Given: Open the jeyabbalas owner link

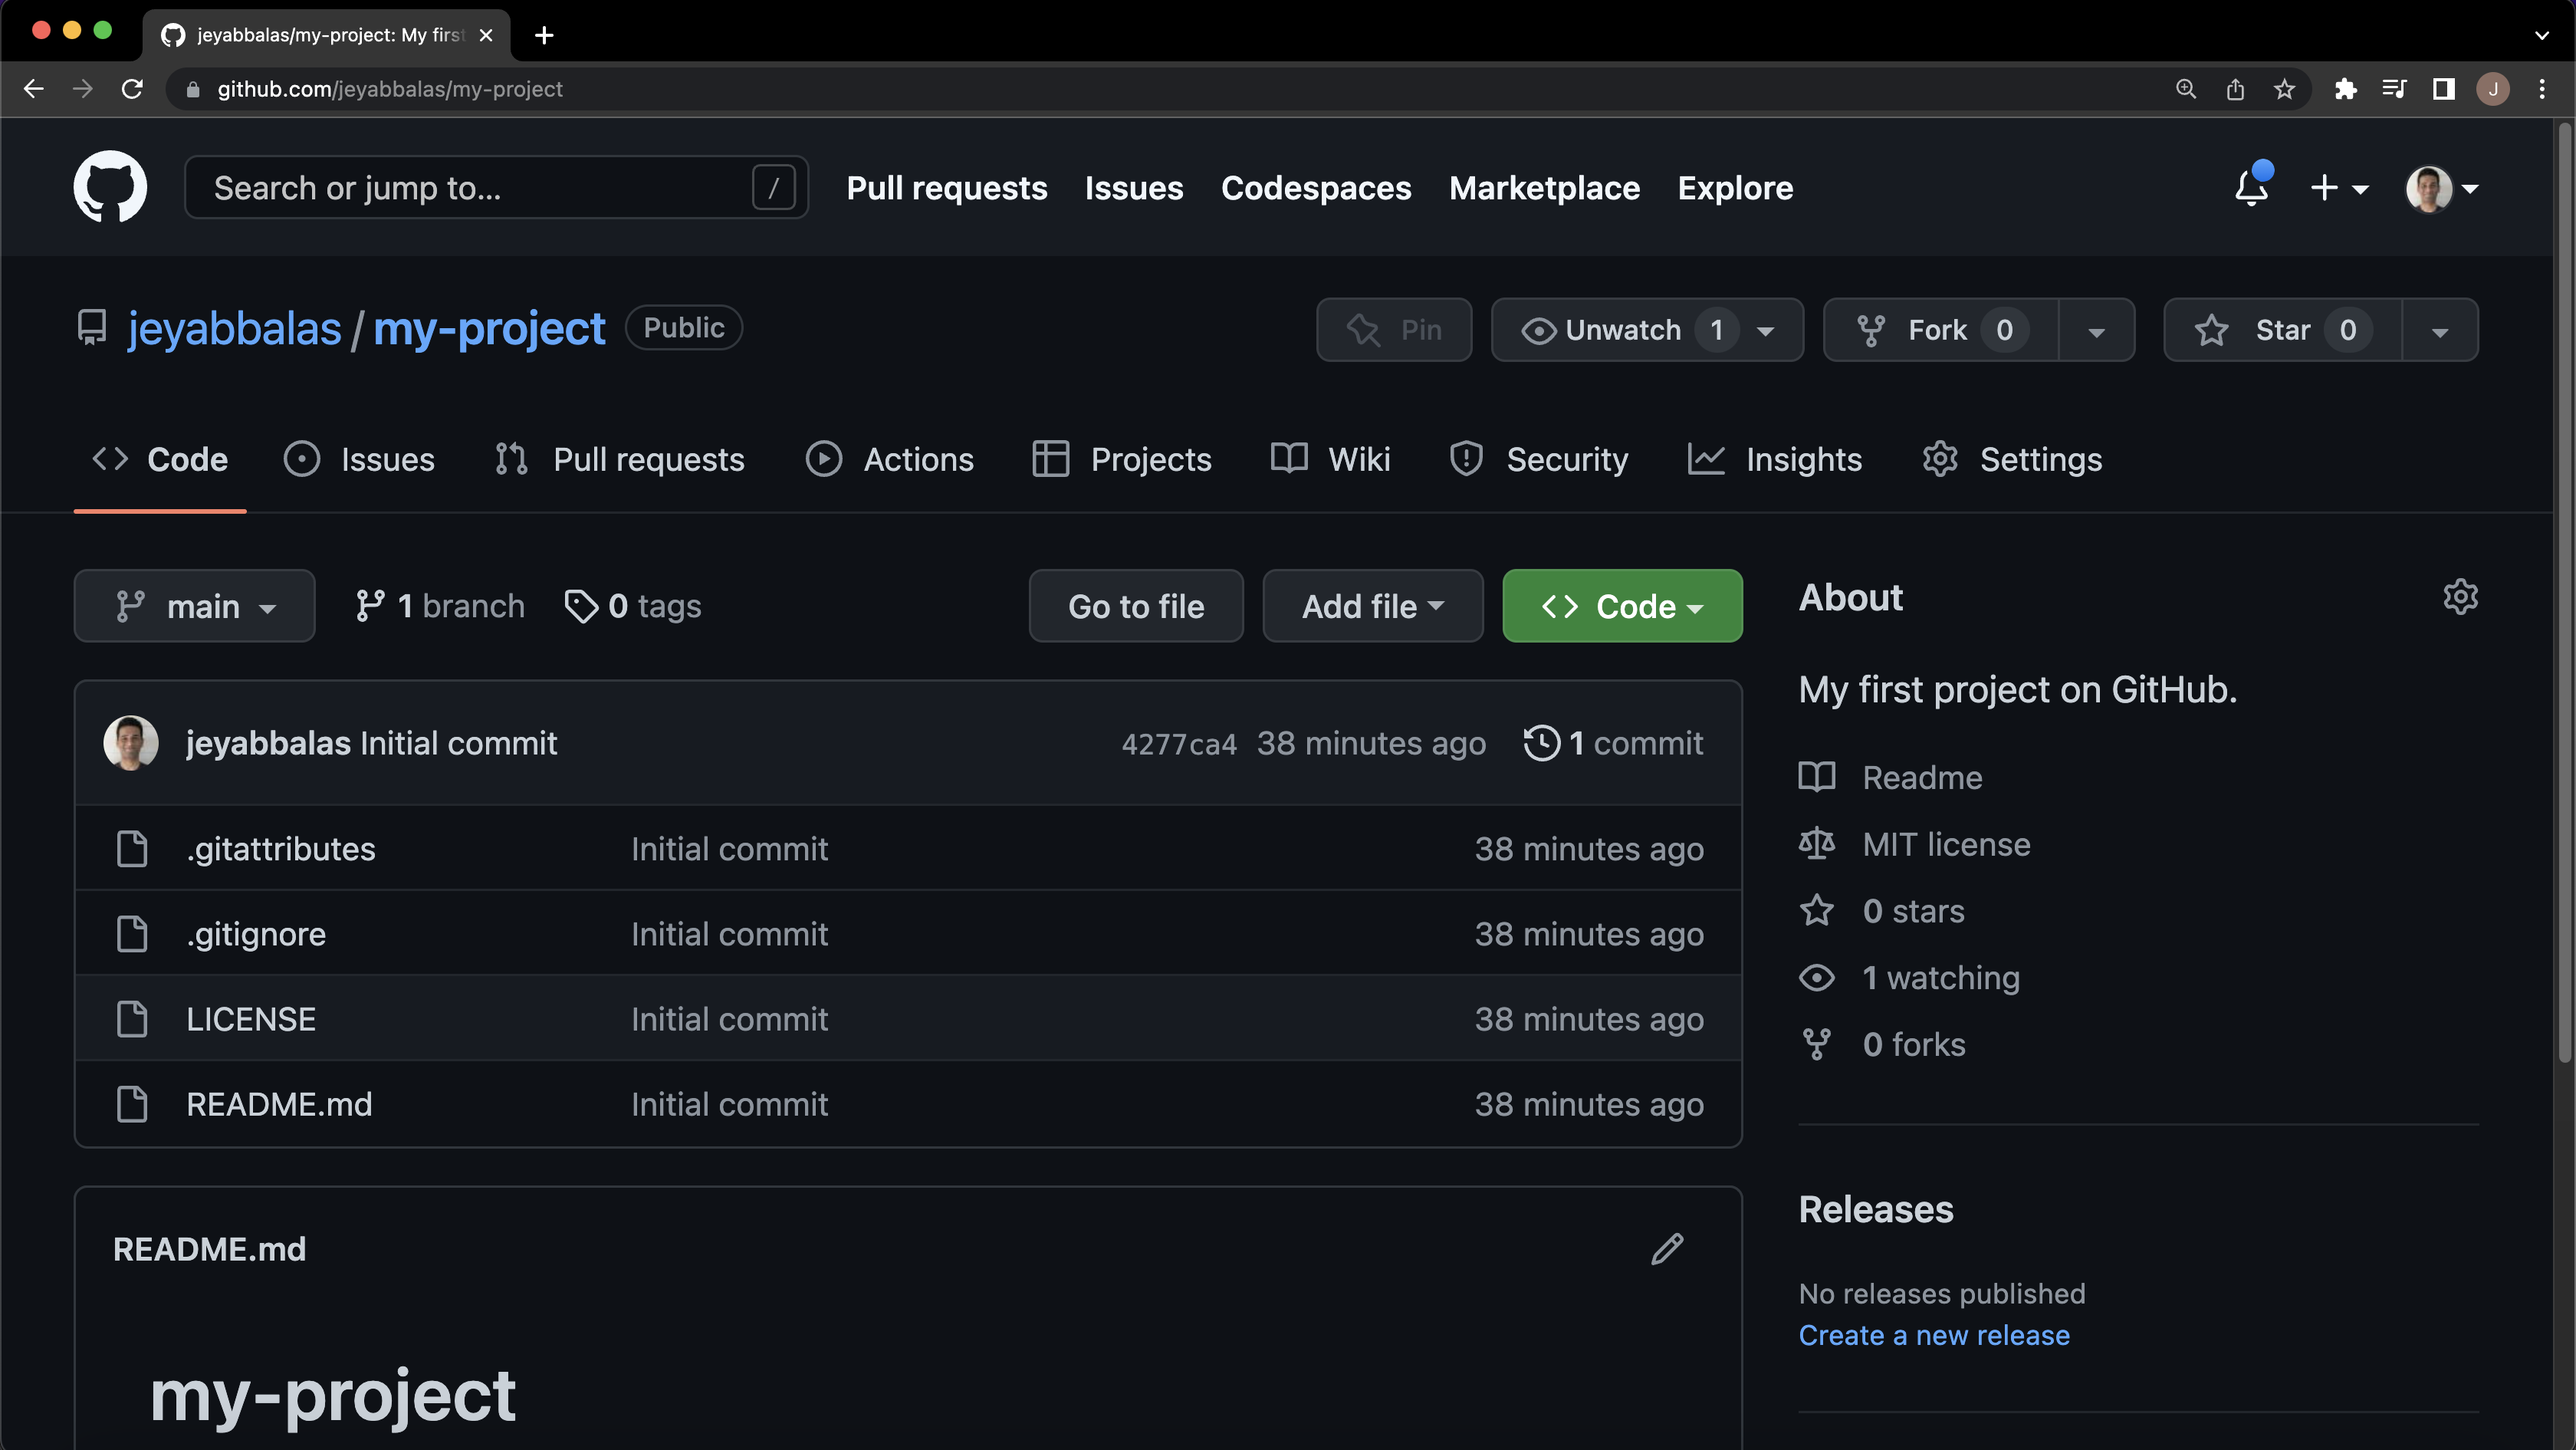Looking at the screenshot, I should click(x=235, y=328).
